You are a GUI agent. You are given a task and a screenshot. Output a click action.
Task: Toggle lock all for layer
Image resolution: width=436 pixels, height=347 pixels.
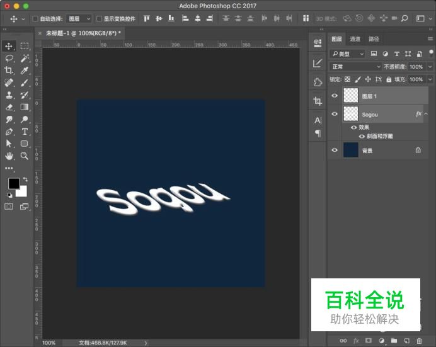(x=389, y=79)
